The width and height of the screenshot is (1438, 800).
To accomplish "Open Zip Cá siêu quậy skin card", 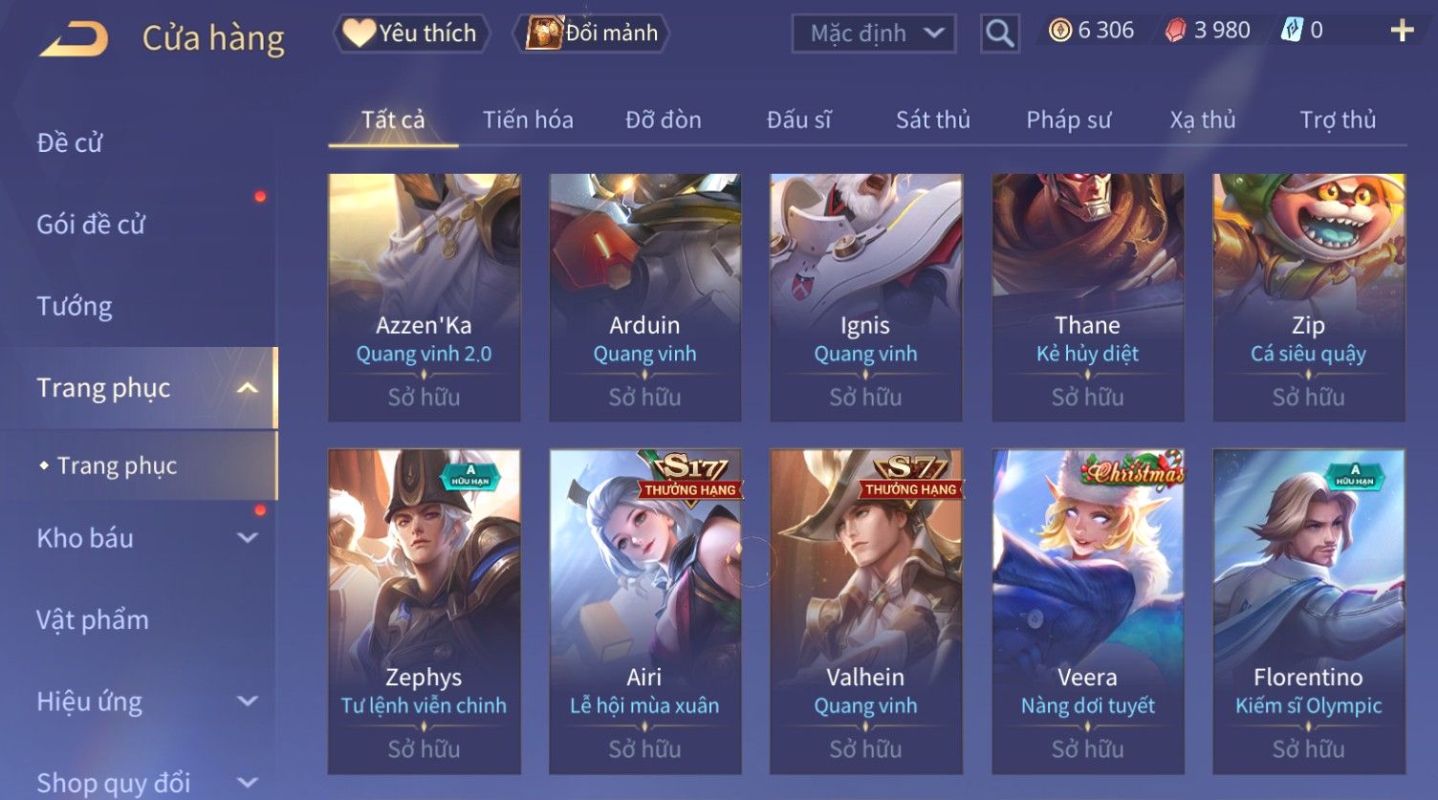I will point(1309,297).
